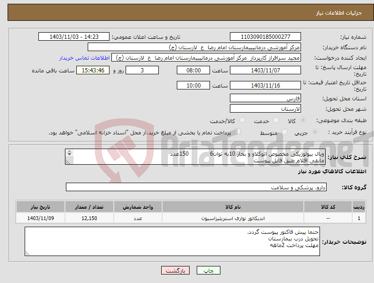
Task: Click the بازگشت back button
Action: click(x=175, y=270)
